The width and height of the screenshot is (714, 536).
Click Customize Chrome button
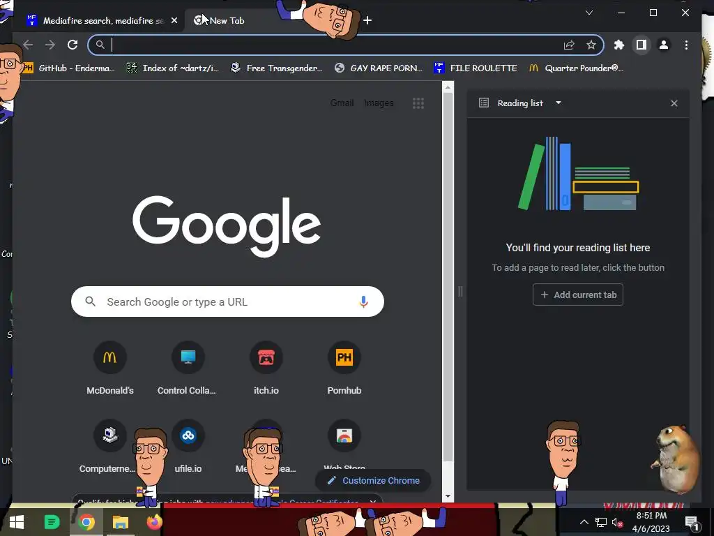374,480
